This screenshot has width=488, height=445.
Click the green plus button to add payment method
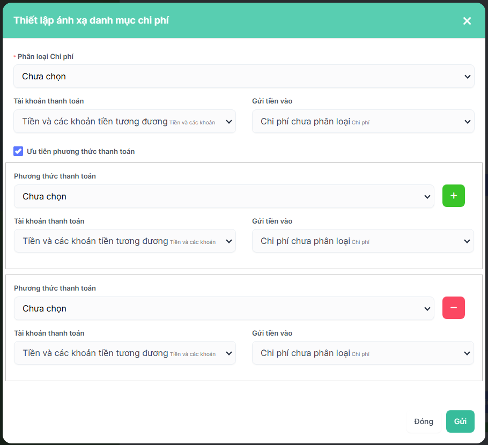(453, 196)
